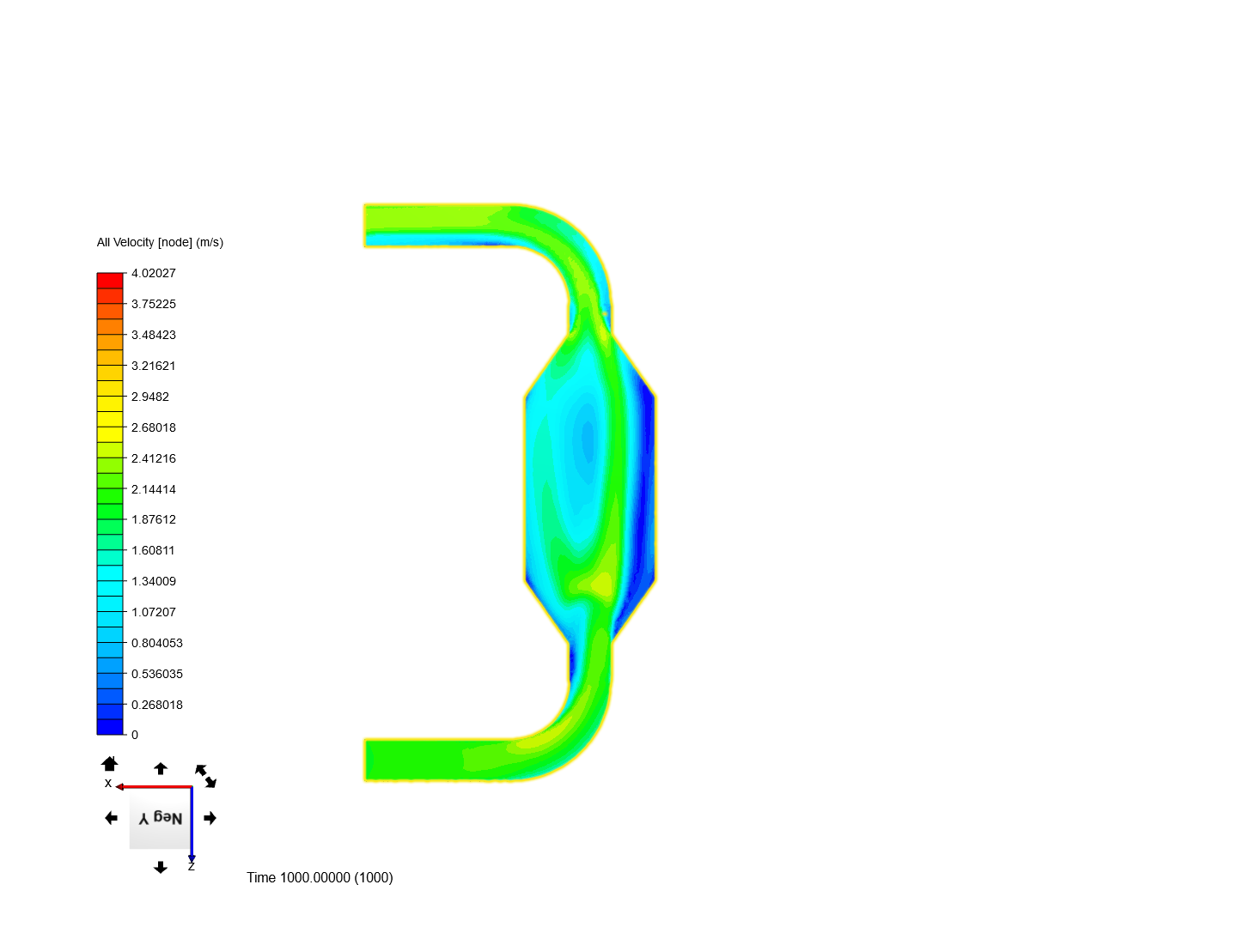Click the 4.02027 maximum legend value

(x=154, y=273)
